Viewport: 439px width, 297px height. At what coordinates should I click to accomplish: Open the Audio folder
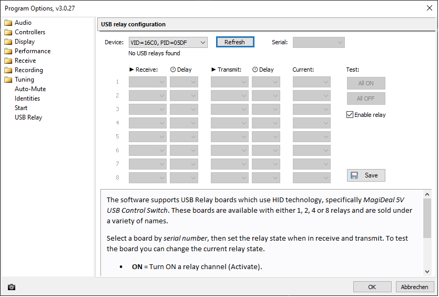click(23, 23)
